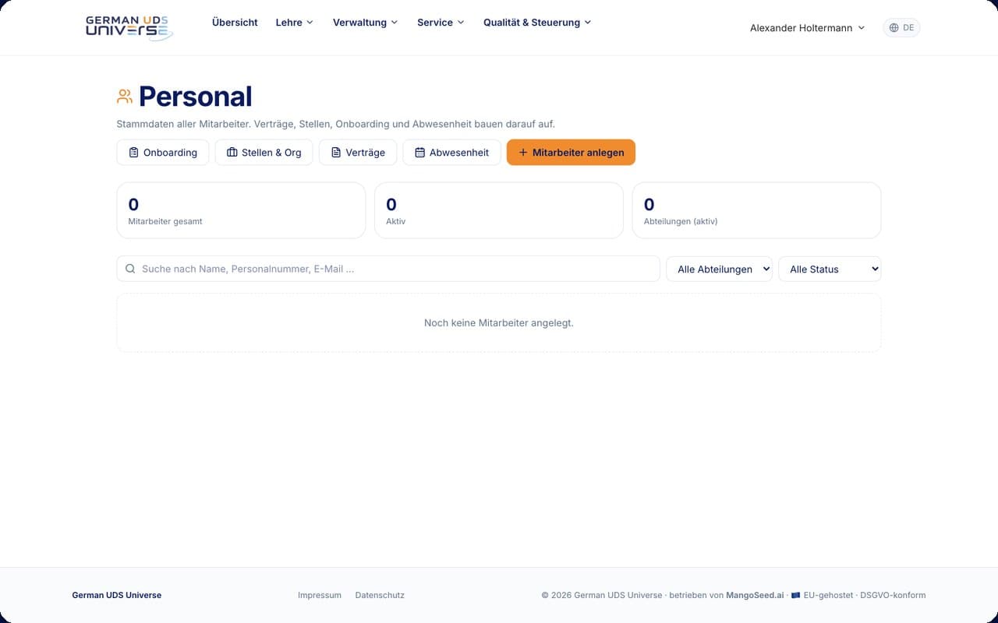The image size is (998, 623).
Task: Expand the Verwaltung menu
Action: click(x=365, y=23)
